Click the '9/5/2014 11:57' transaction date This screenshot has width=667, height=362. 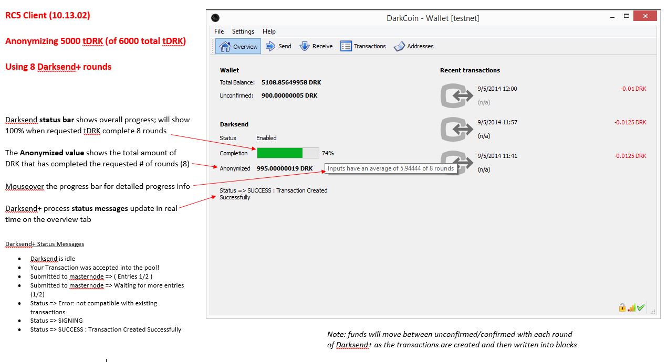(x=497, y=122)
